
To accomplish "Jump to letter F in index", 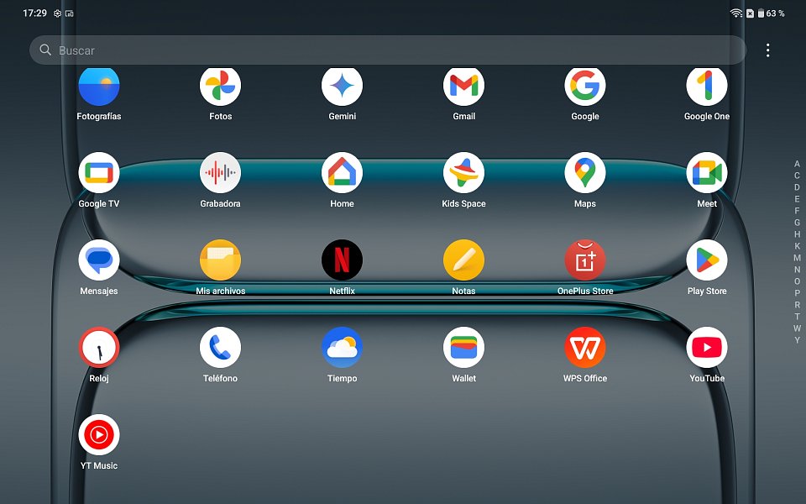I will tap(797, 211).
